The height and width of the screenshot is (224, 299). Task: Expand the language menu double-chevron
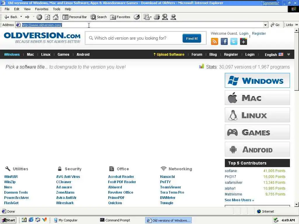[288, 54]
